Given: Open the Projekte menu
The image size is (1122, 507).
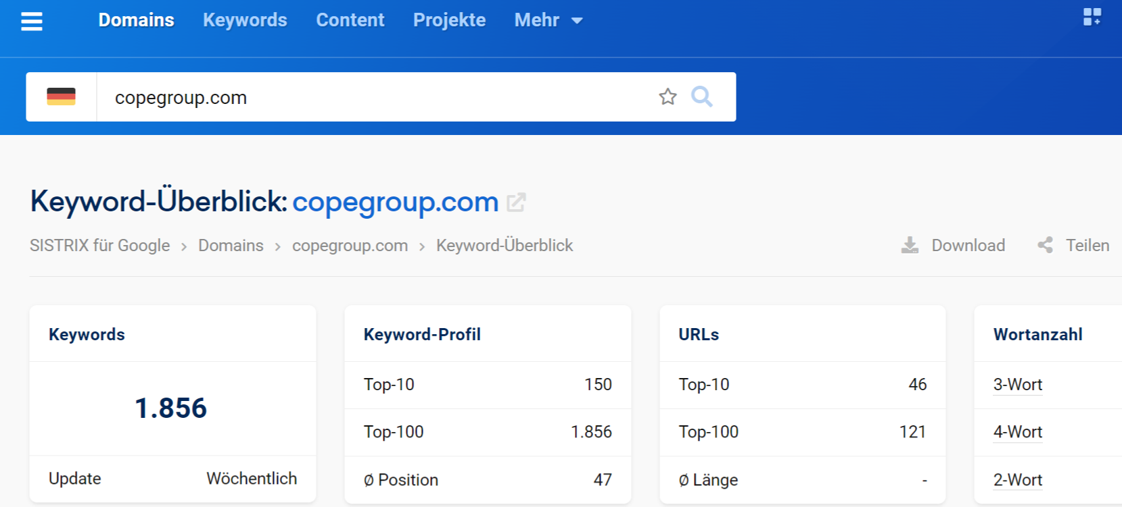Looking at the screenshot, I should pos(449,20).
